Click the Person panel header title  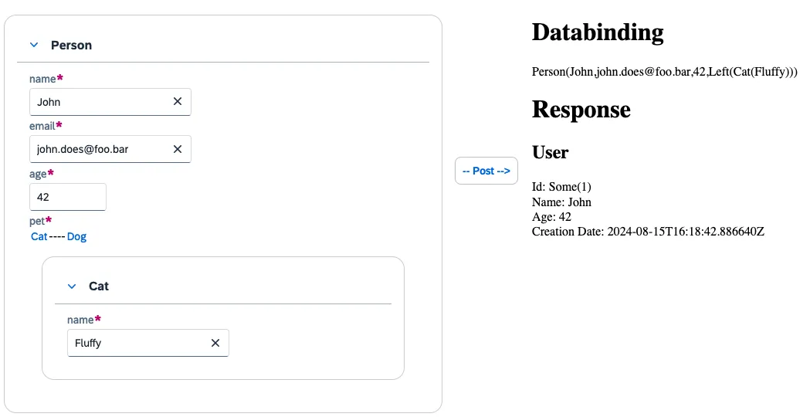click(x=71, y=45)
